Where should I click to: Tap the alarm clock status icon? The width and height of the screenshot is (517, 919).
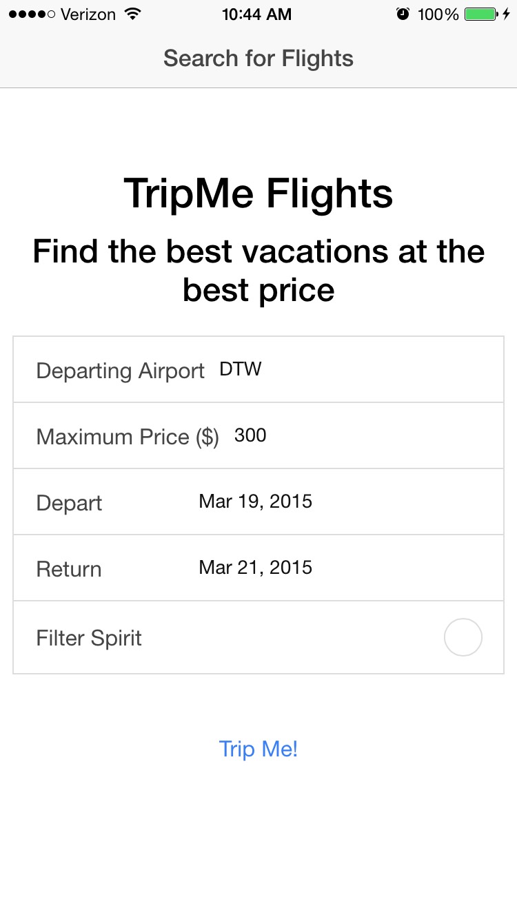(x=403, y=14)
